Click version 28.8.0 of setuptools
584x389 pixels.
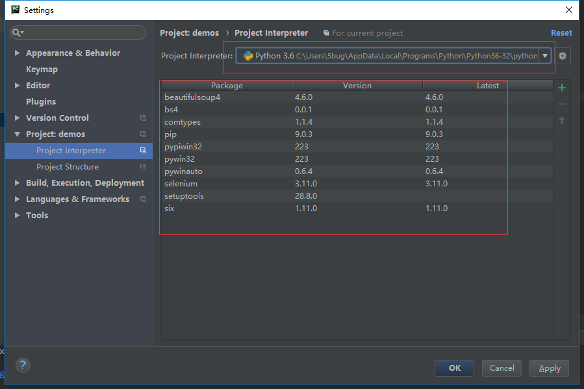pyautogui.click(x=306, y=196)
